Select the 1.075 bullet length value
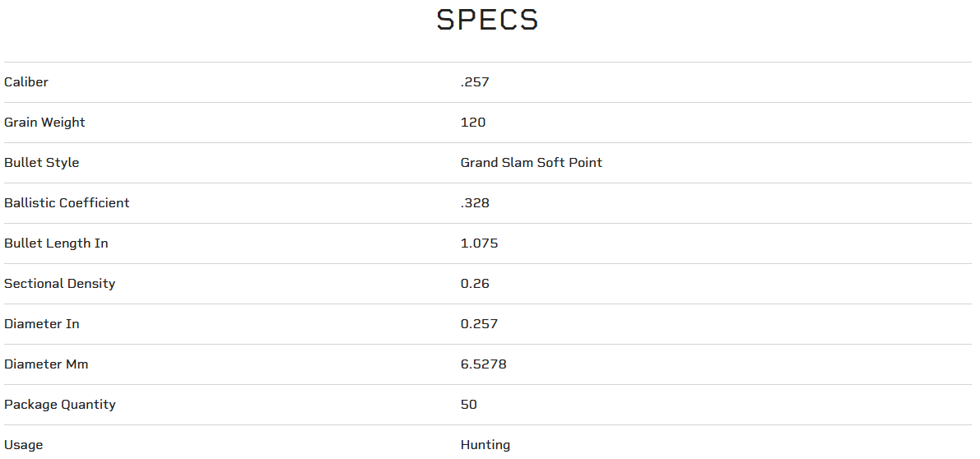Viewport: 980px width, 459px height. (x=479, y=243)
